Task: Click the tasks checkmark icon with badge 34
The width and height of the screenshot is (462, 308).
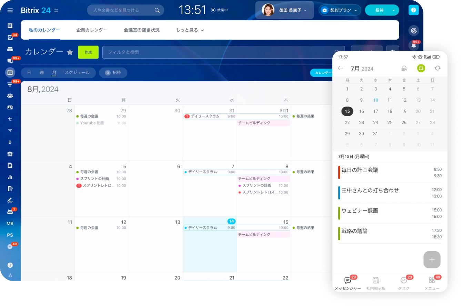Action: [10, 38]
